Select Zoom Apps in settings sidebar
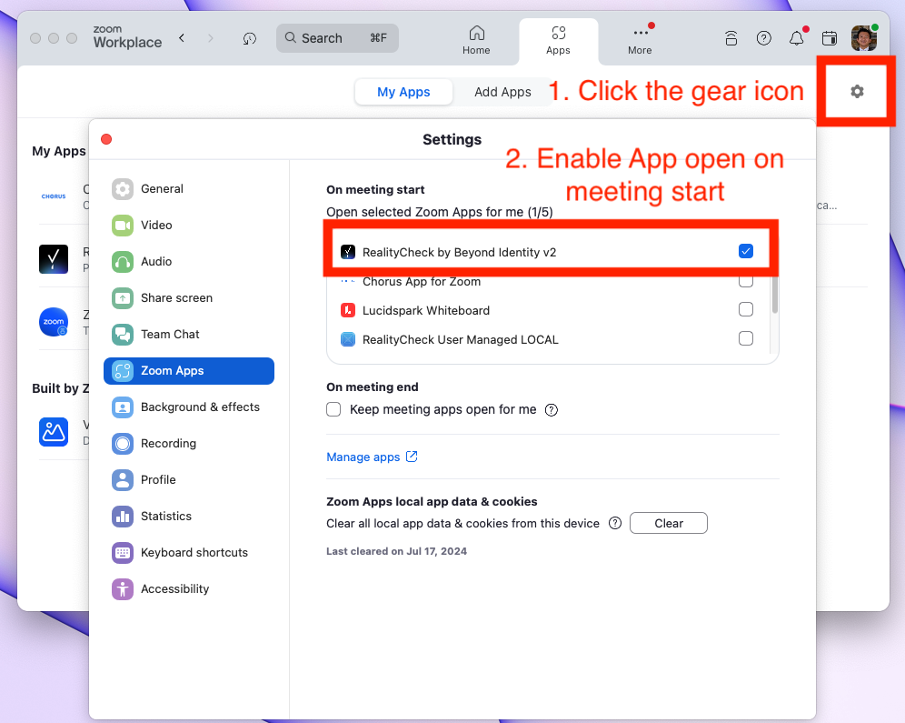 (189, 371)
